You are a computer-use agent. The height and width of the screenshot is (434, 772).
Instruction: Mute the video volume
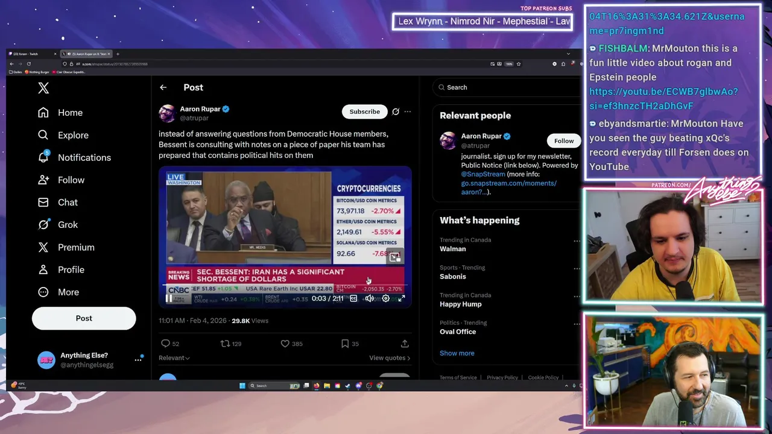369,298
